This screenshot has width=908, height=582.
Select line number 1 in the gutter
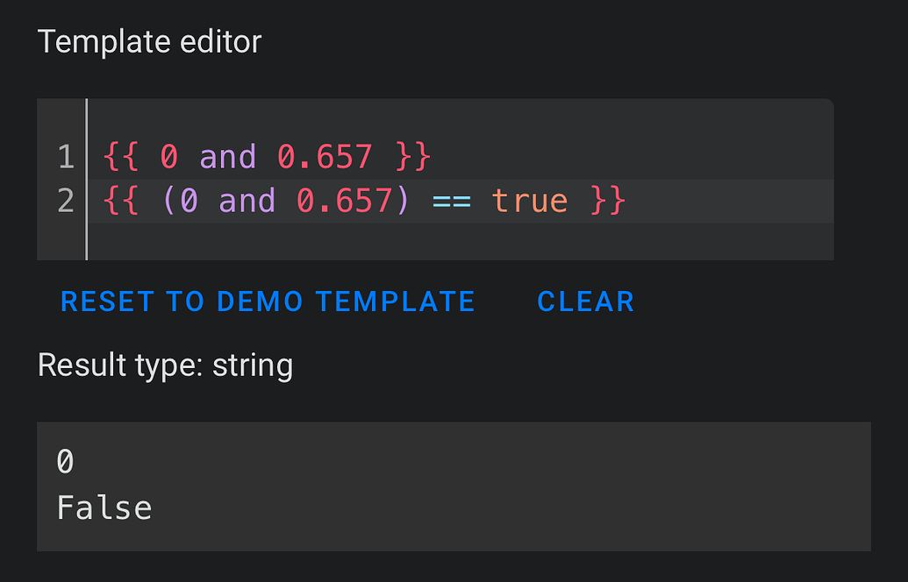[x=66, y=158]
